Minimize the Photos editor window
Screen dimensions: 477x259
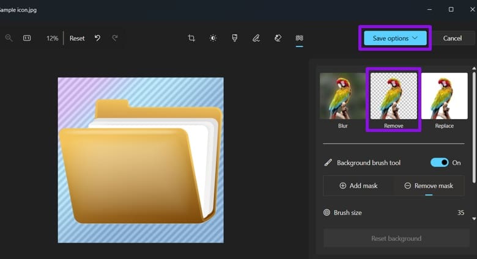[429, 9]
